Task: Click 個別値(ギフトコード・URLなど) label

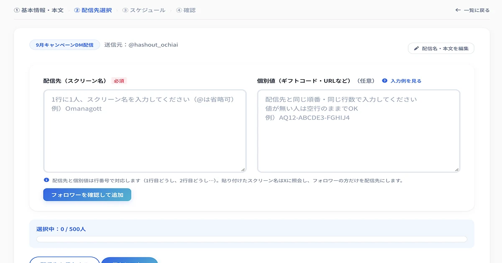Action: click(304, 81)
